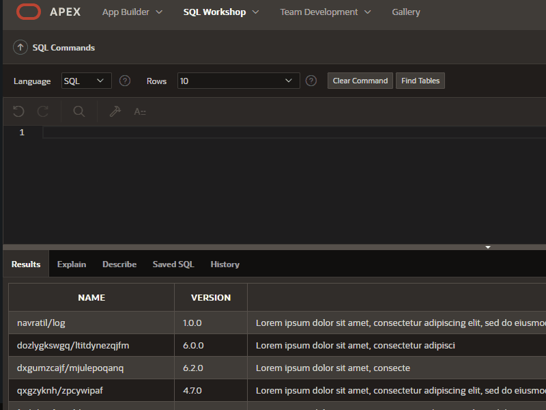Open the History tab
The height and width of the screenshot is (410, 546).
225,264
